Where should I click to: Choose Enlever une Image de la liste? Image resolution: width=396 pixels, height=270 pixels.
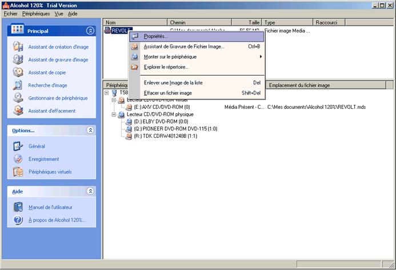pos(197,83)
